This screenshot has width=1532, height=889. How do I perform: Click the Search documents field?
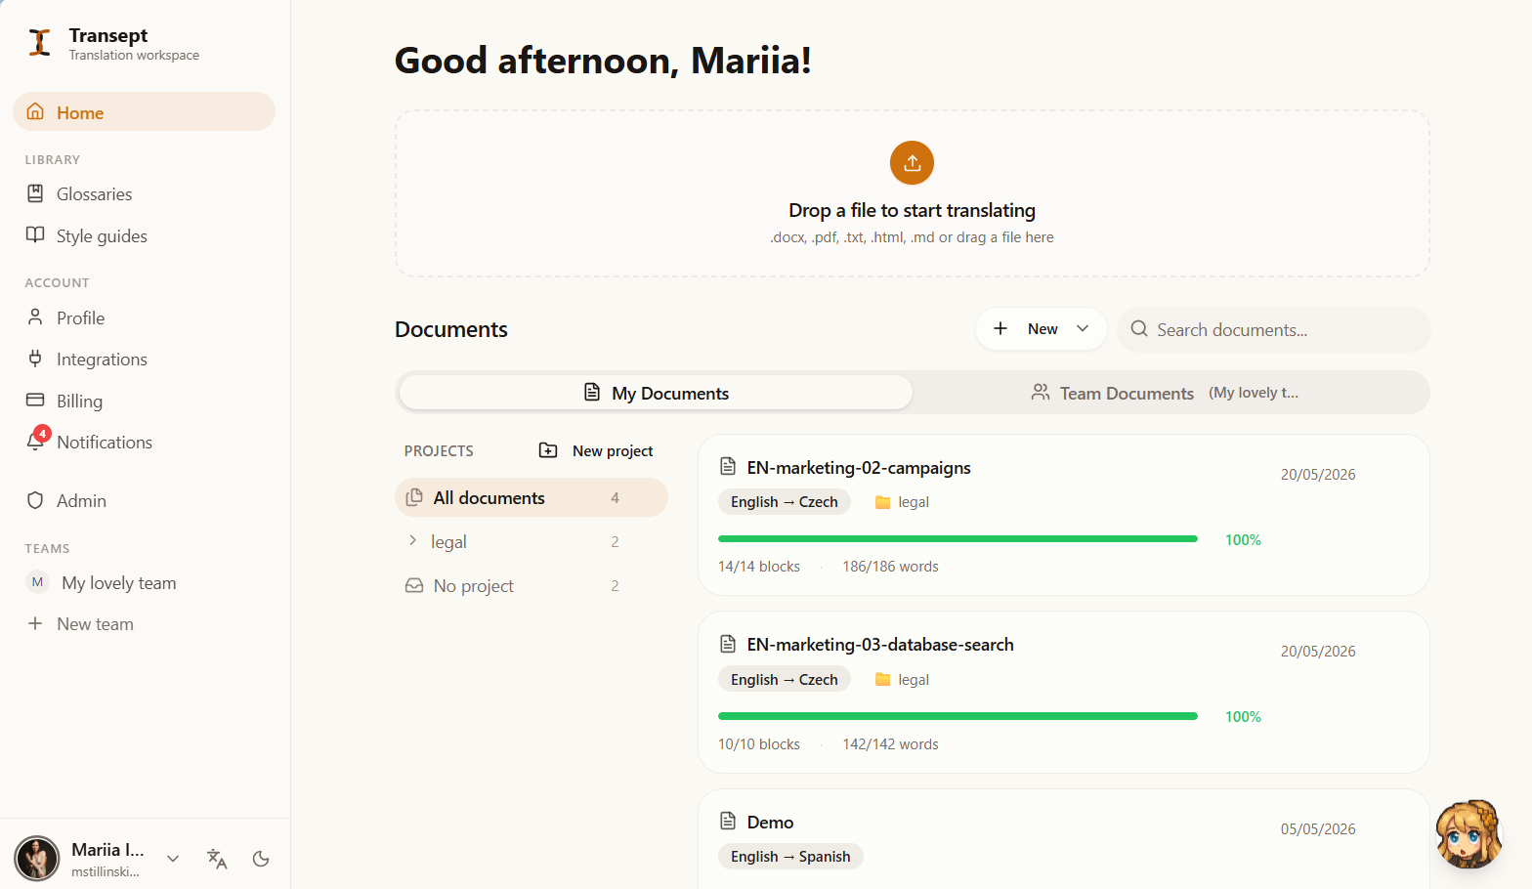tap(1274, 329)
